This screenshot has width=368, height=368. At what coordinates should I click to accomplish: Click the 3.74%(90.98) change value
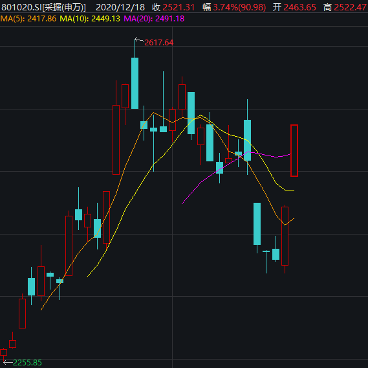(239, 8)
